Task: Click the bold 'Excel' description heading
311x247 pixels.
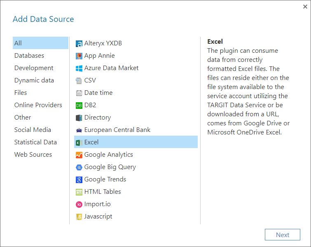Action: pyautogui.click(x=215, y=42)
